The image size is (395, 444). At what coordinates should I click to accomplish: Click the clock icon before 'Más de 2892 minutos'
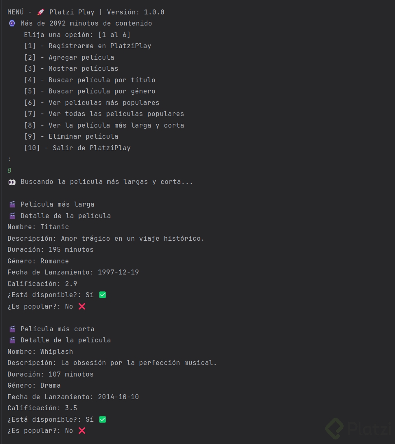click(12, 23)
